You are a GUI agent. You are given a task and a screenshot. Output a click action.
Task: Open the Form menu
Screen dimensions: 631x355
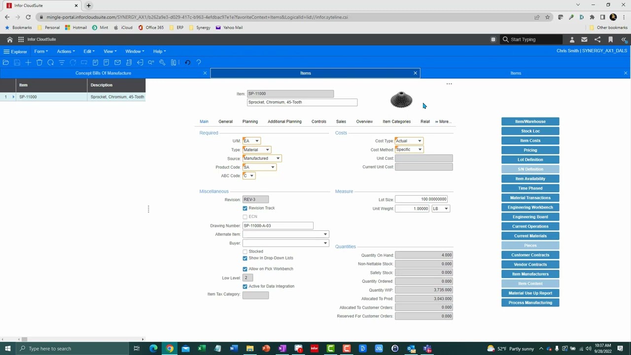click(x=41, y=51)
